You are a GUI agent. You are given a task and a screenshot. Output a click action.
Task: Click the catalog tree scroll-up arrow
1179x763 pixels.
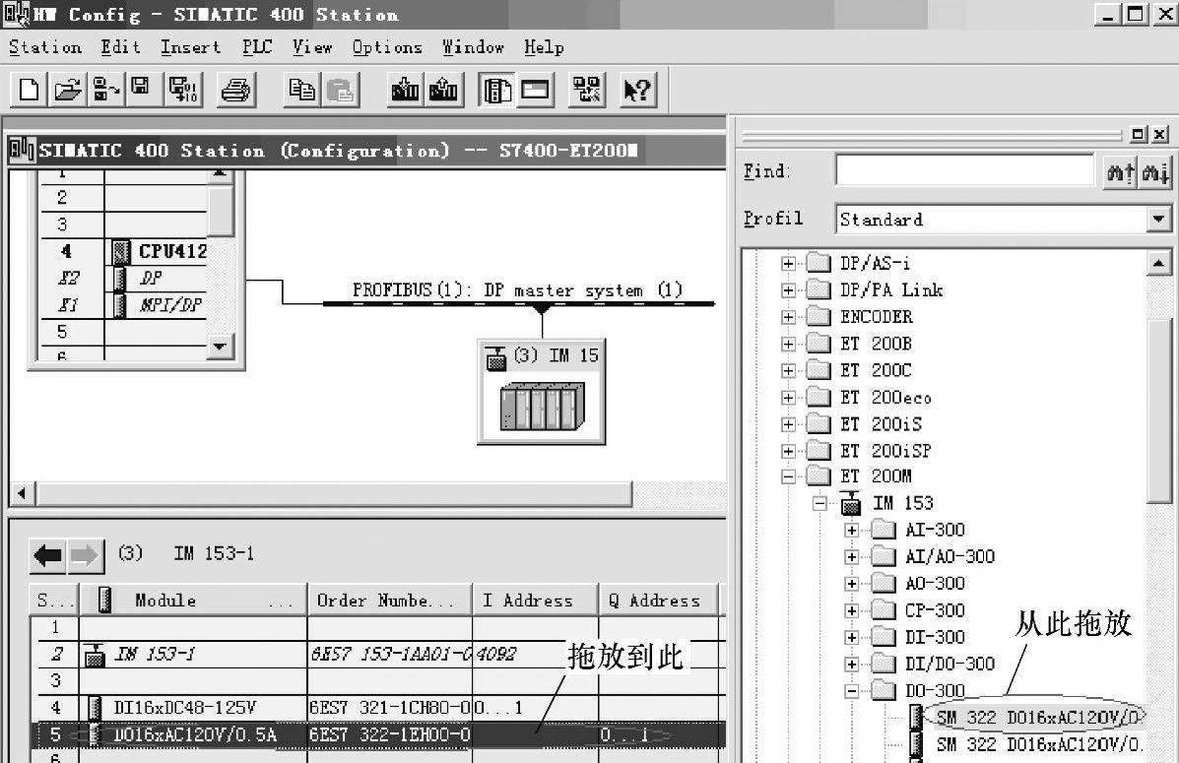pos(1158,263)
